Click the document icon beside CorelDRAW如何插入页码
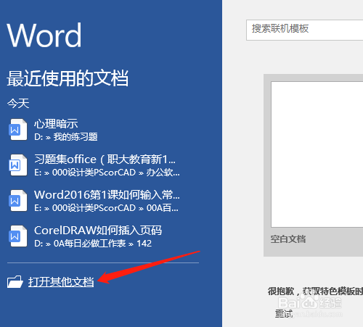 (18, 236)
